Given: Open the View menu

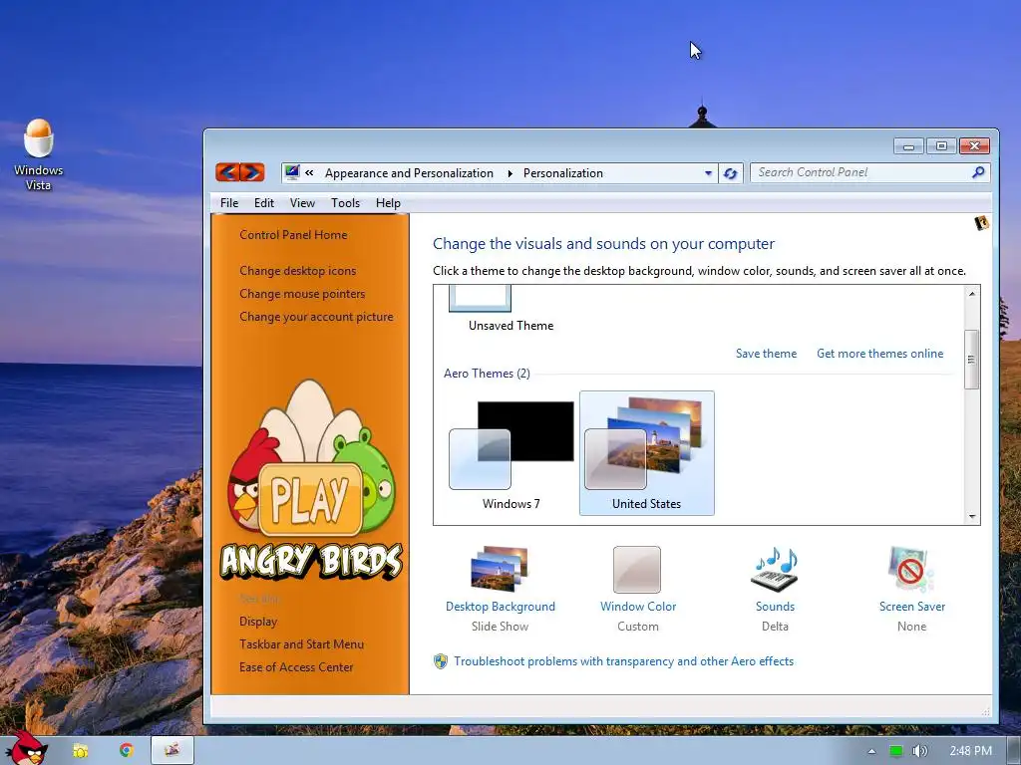Looking at the screenshot, I should click(x=302, y=203).
